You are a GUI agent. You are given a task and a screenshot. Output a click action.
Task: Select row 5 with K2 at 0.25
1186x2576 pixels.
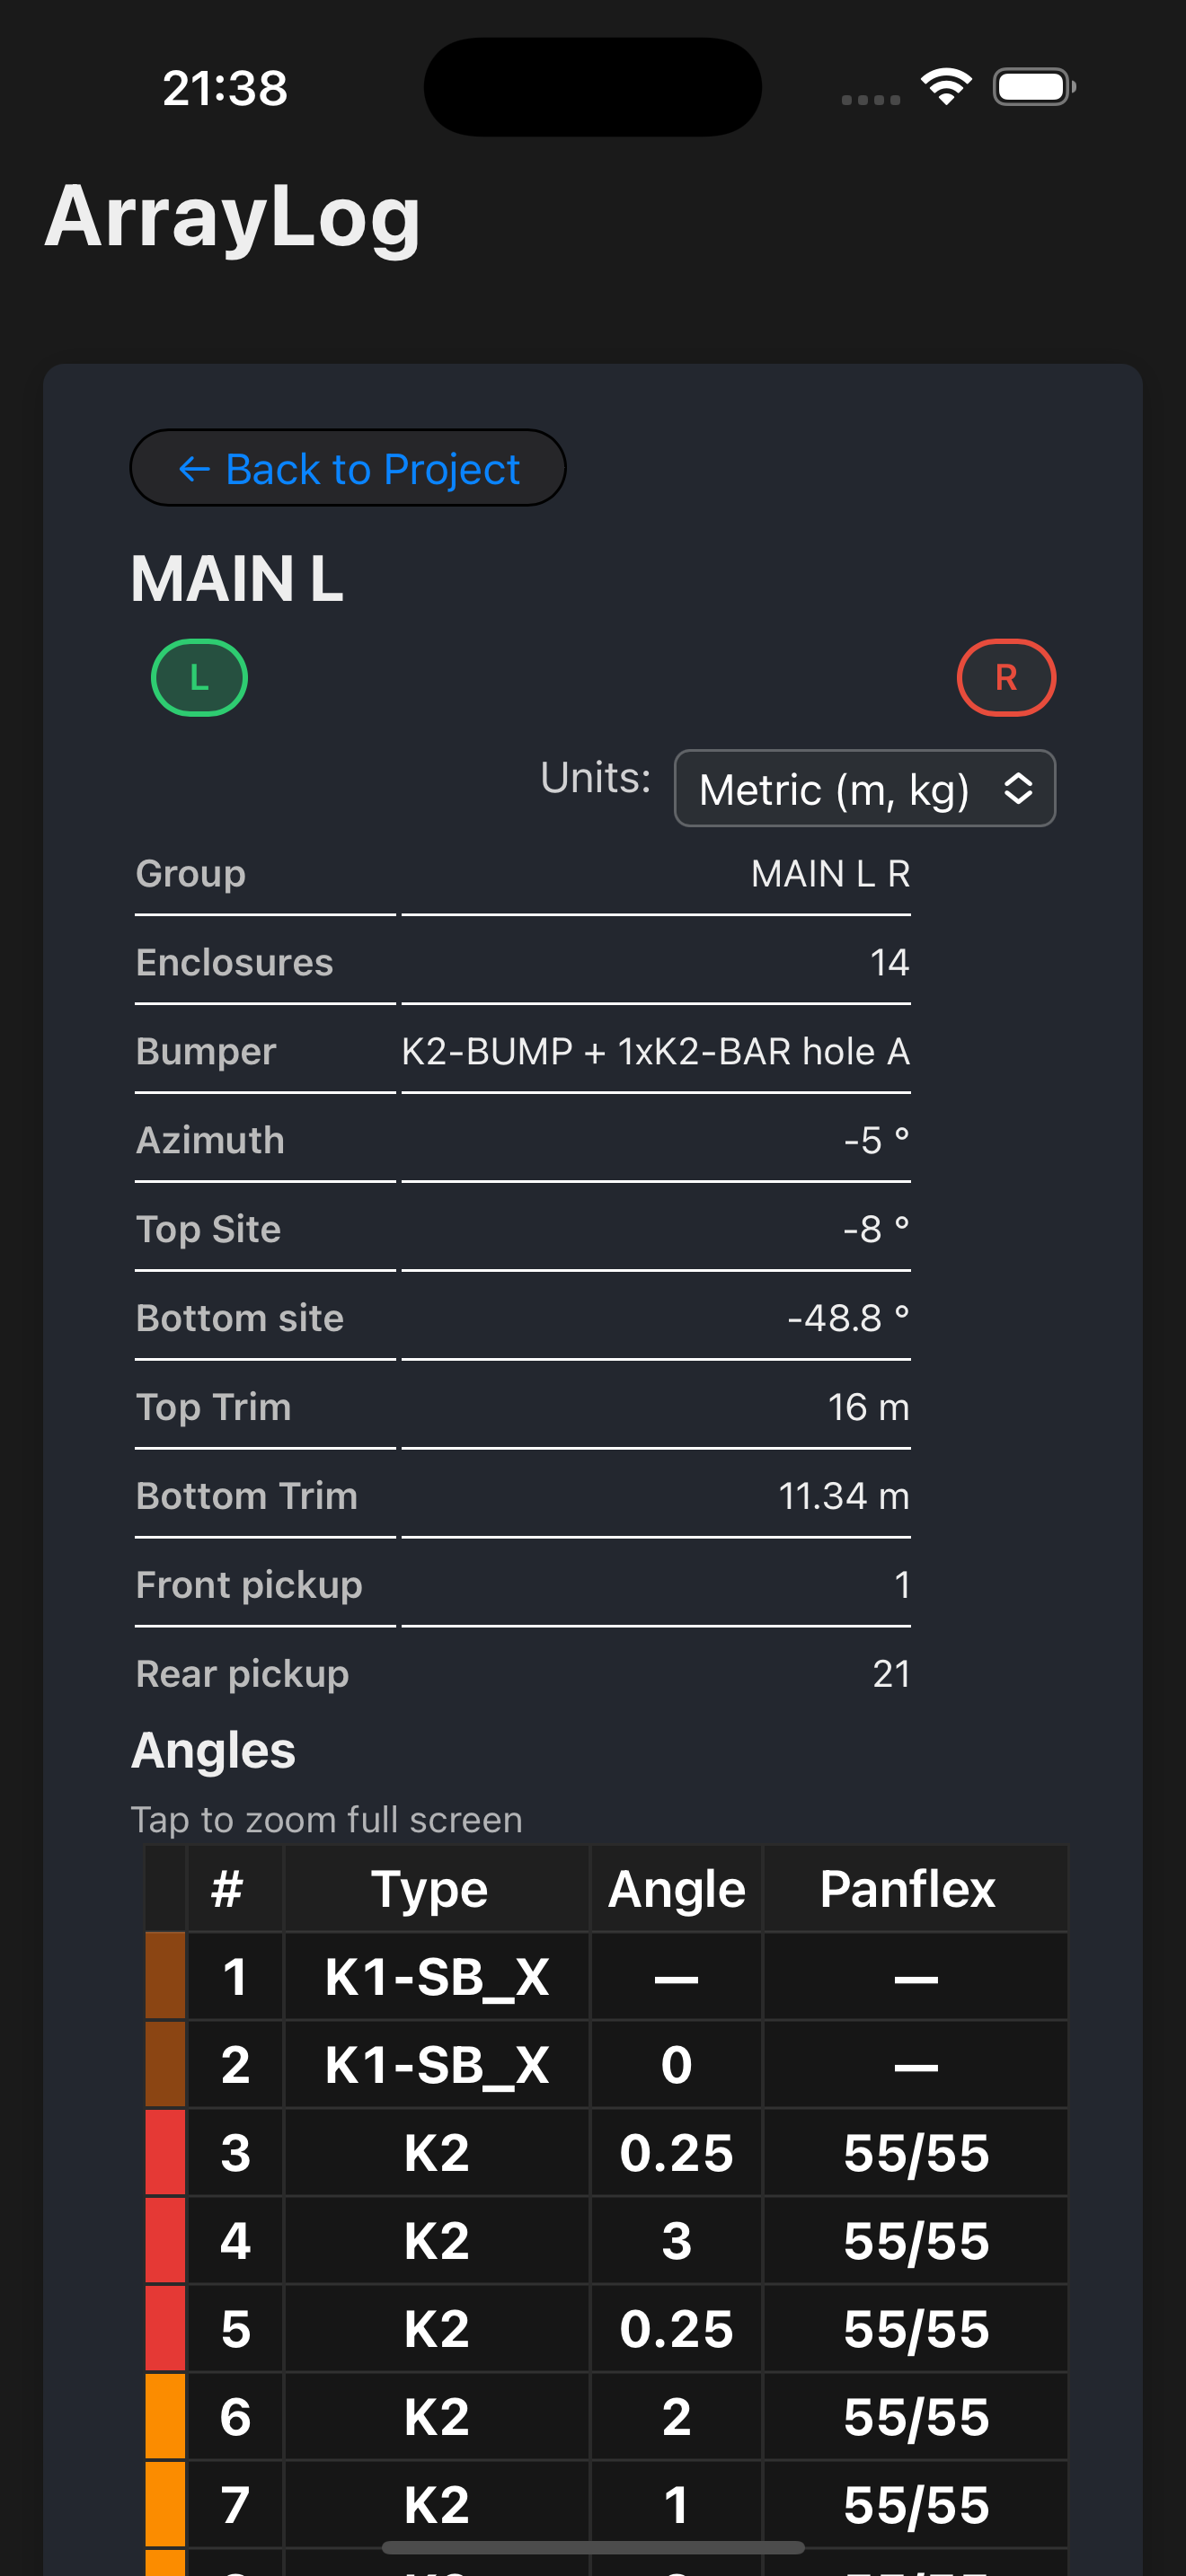pyautogui.click(x=600, y=2330)
